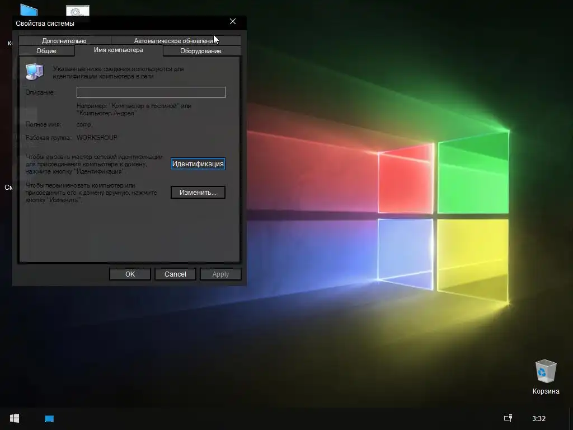The width and height of the screenshot is (573, 430).
Task: Click the 3:32 clock in taskbar
Action: click(x=539, y=419)
